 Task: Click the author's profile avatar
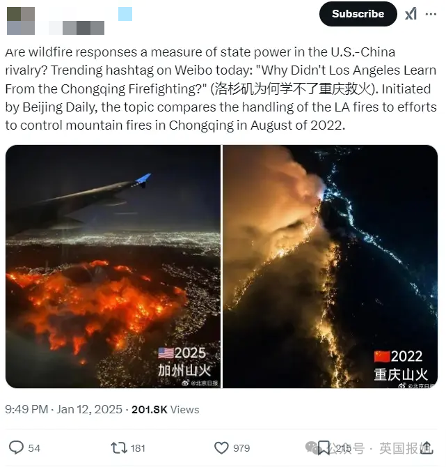(x=21, y=21)
